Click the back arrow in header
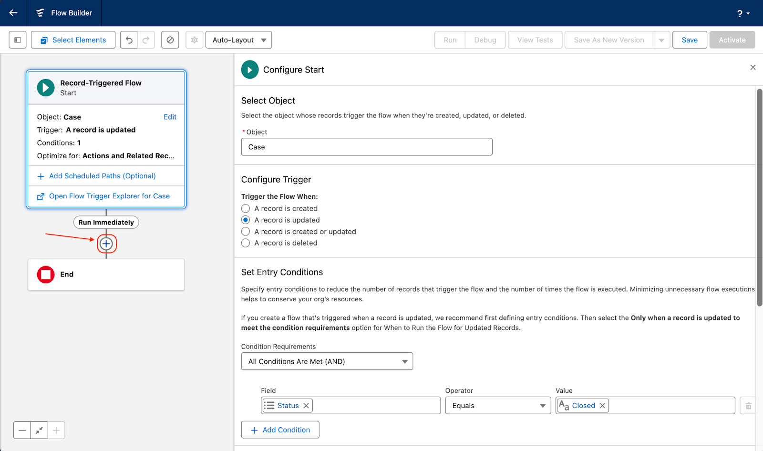 [13, 13]
